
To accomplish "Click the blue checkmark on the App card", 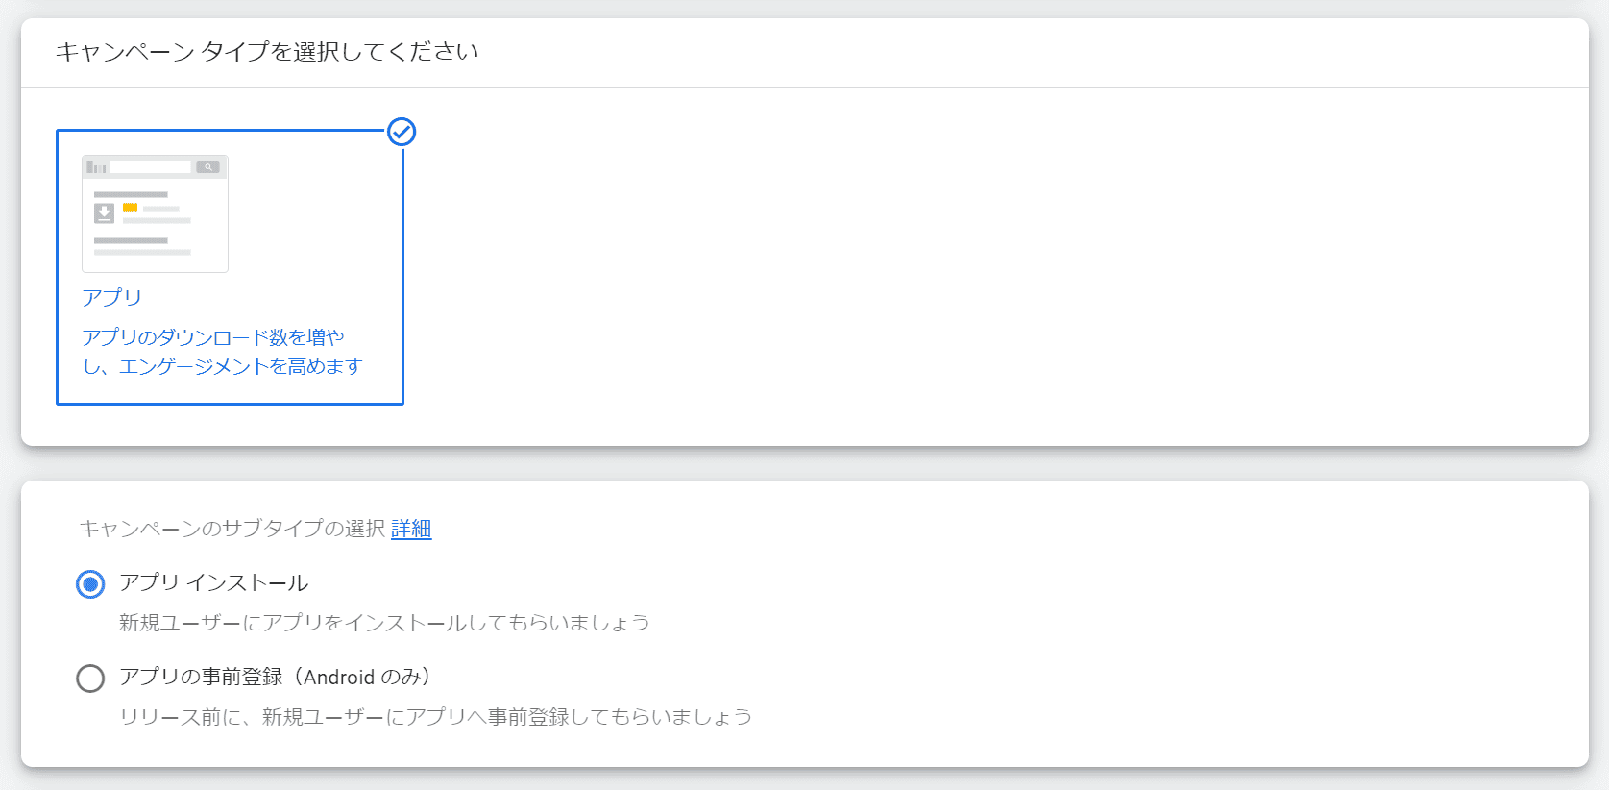I will coord(402,132).
